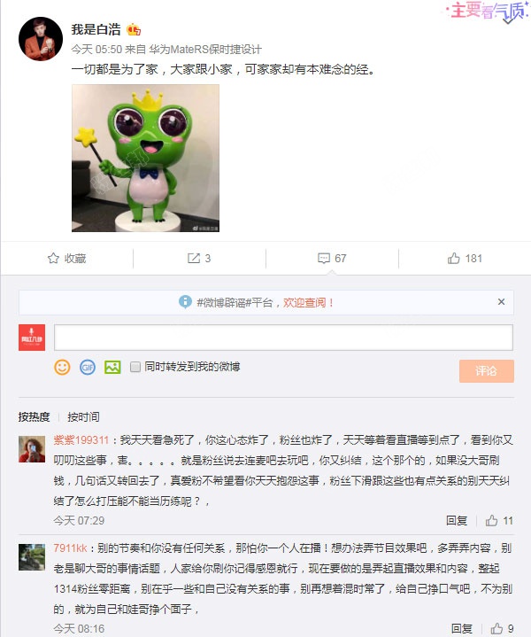Sort comments by 按时间 tab
This screenshot has width=531, height=637.
tap(83, 416)
